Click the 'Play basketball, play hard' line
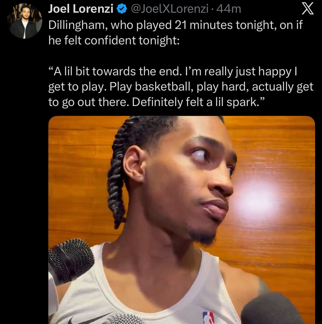322x324 pixels. [x=179, y=87]
